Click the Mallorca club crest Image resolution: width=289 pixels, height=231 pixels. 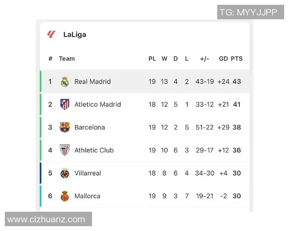point(65,196)
